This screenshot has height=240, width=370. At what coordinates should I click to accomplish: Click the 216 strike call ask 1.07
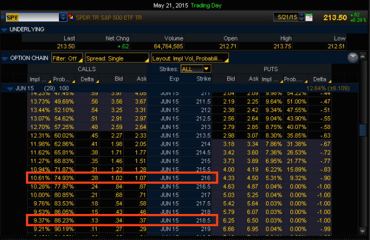tap(140, 178)
